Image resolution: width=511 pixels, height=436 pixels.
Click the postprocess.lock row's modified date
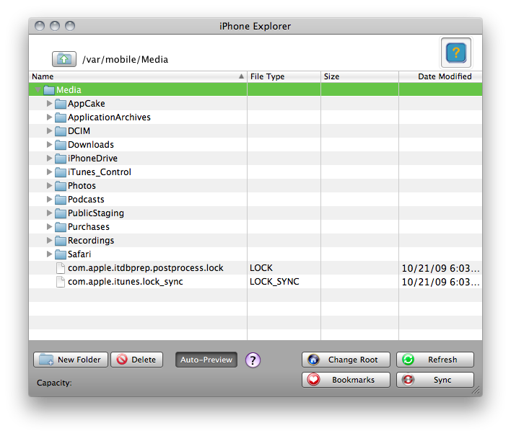pyautogui.click(x=440, y=268)
